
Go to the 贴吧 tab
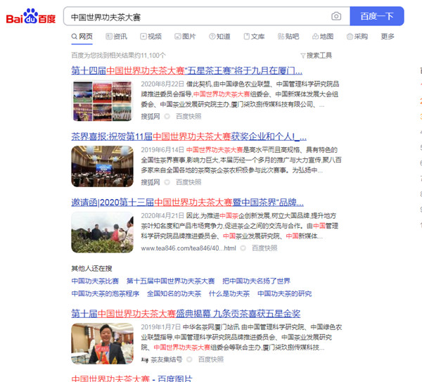point(288,37)
